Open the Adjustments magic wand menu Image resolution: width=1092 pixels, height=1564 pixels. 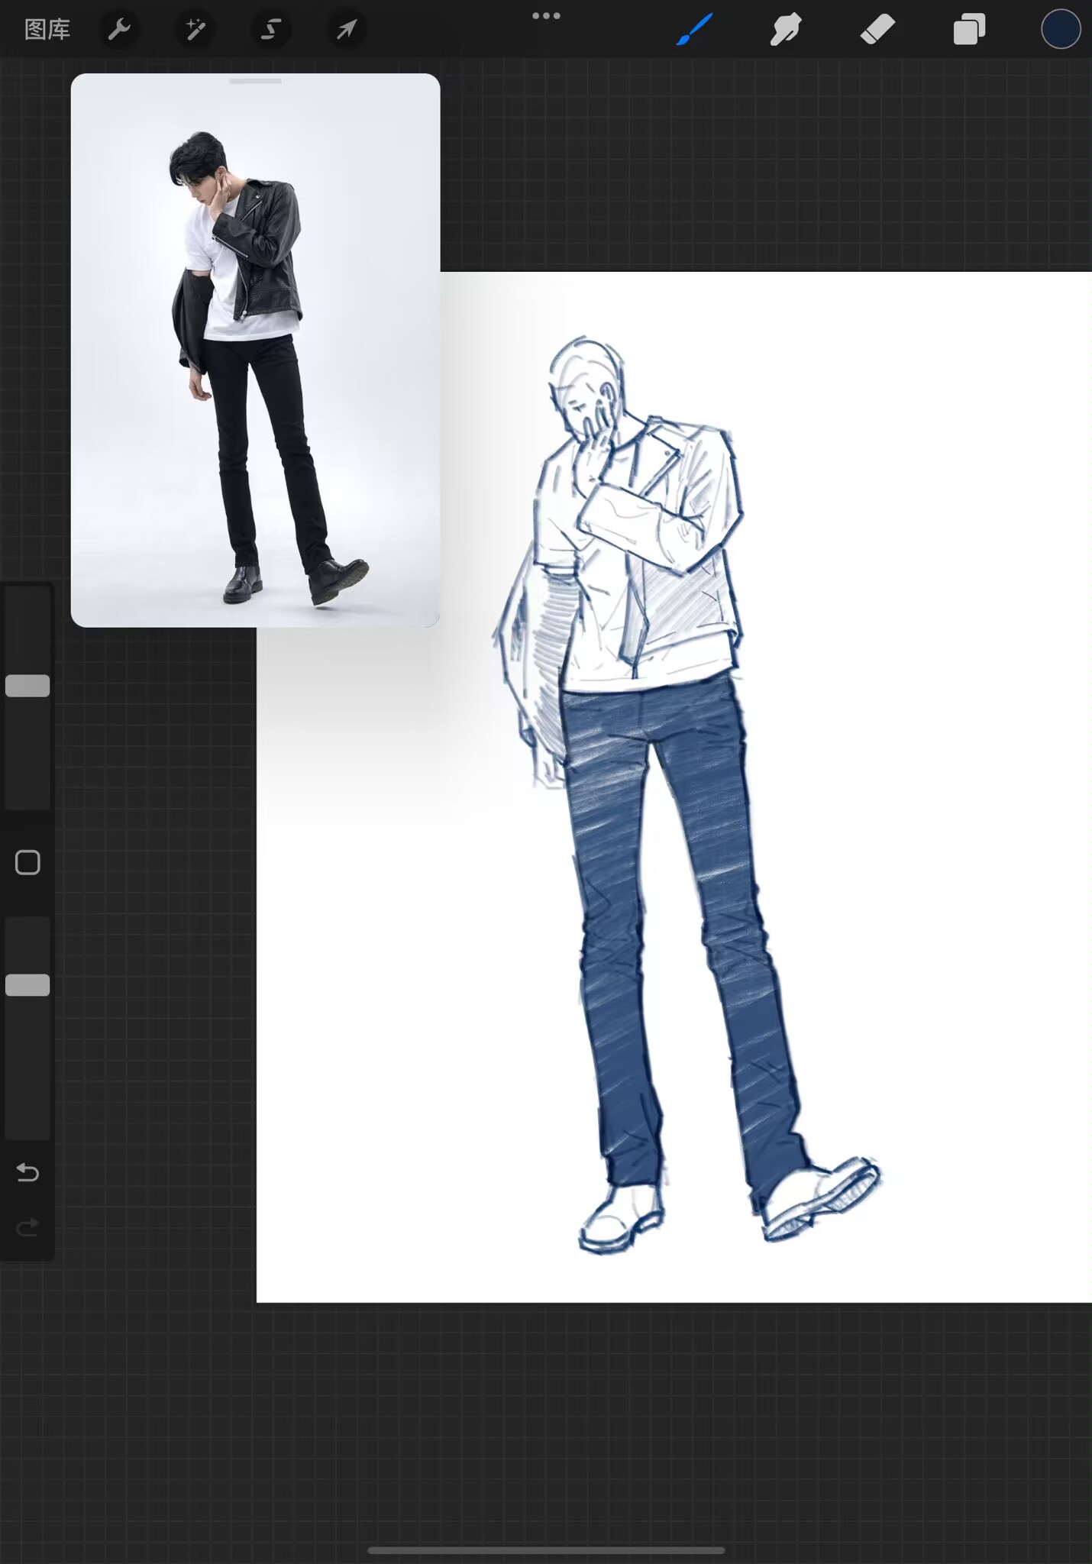point(195,30)
